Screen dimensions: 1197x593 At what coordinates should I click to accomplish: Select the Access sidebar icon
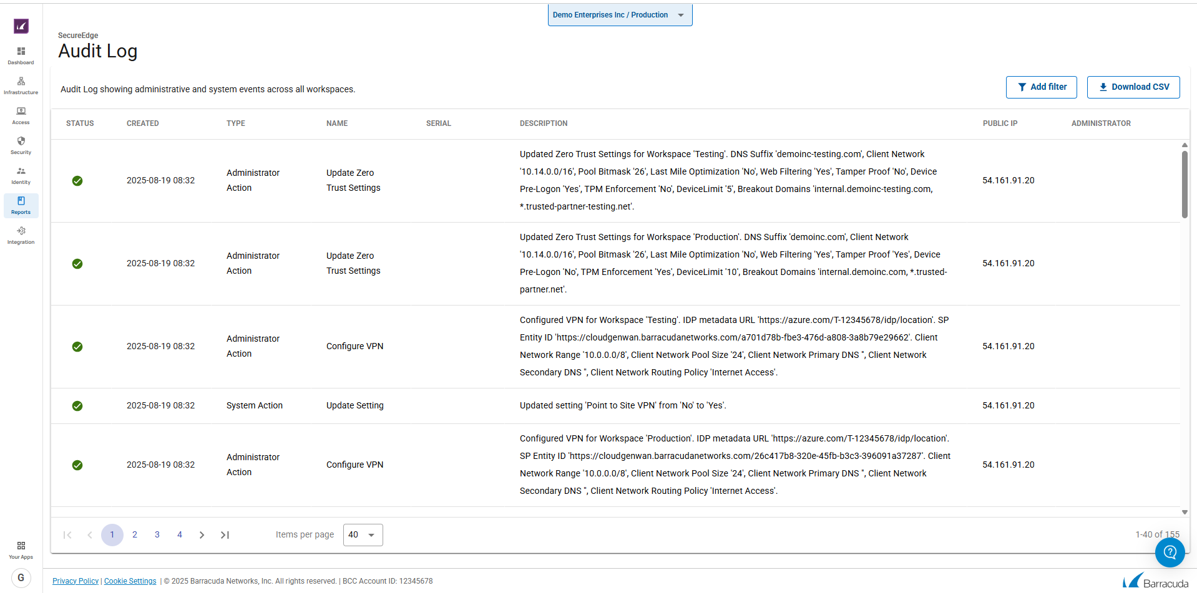tap(21, 115)
